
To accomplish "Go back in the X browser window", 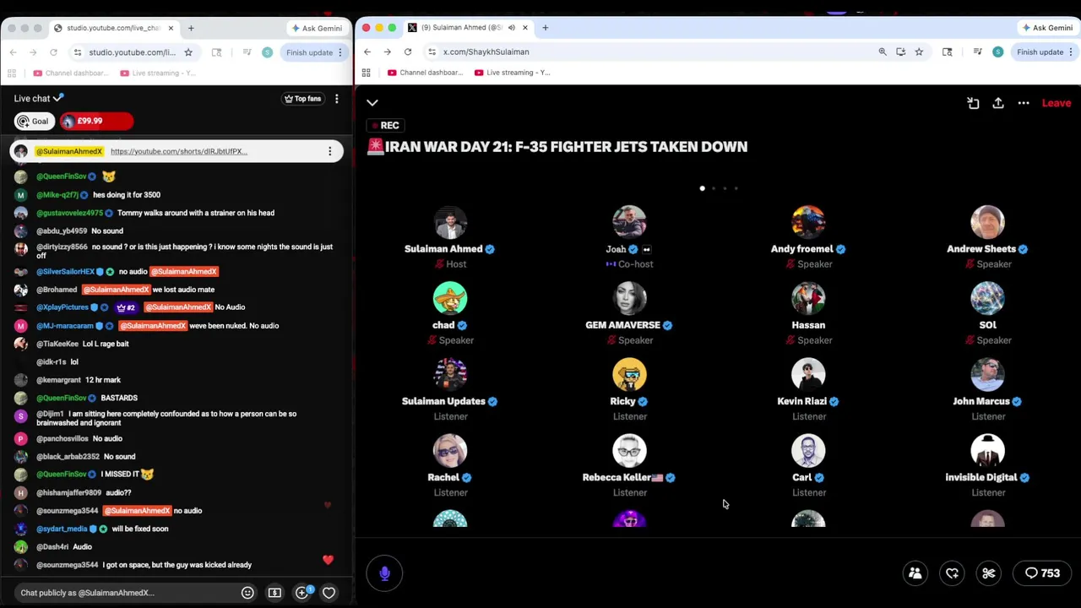I will click(x=367, y=52).
